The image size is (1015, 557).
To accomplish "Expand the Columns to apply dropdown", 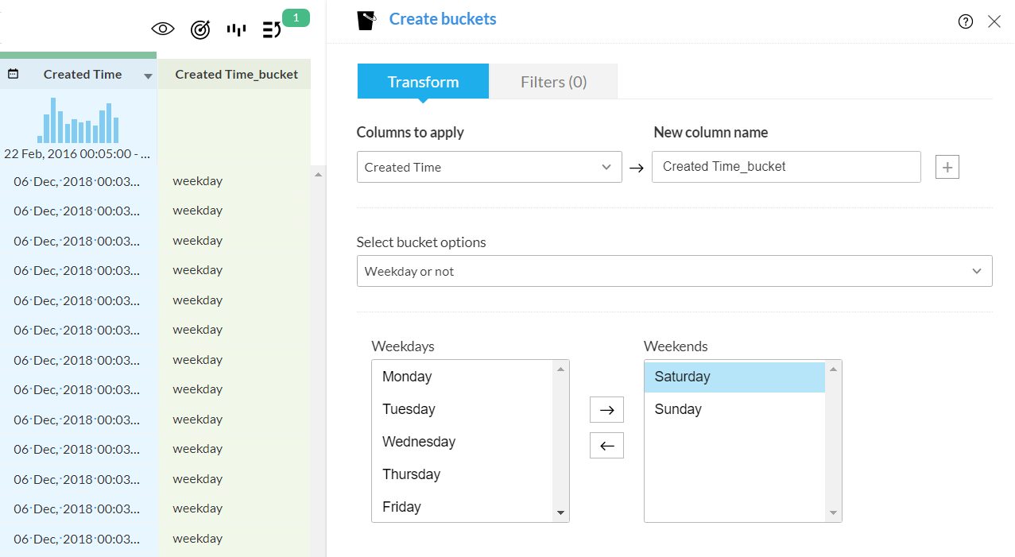I will pyautogui.click(x=489, y=167).
